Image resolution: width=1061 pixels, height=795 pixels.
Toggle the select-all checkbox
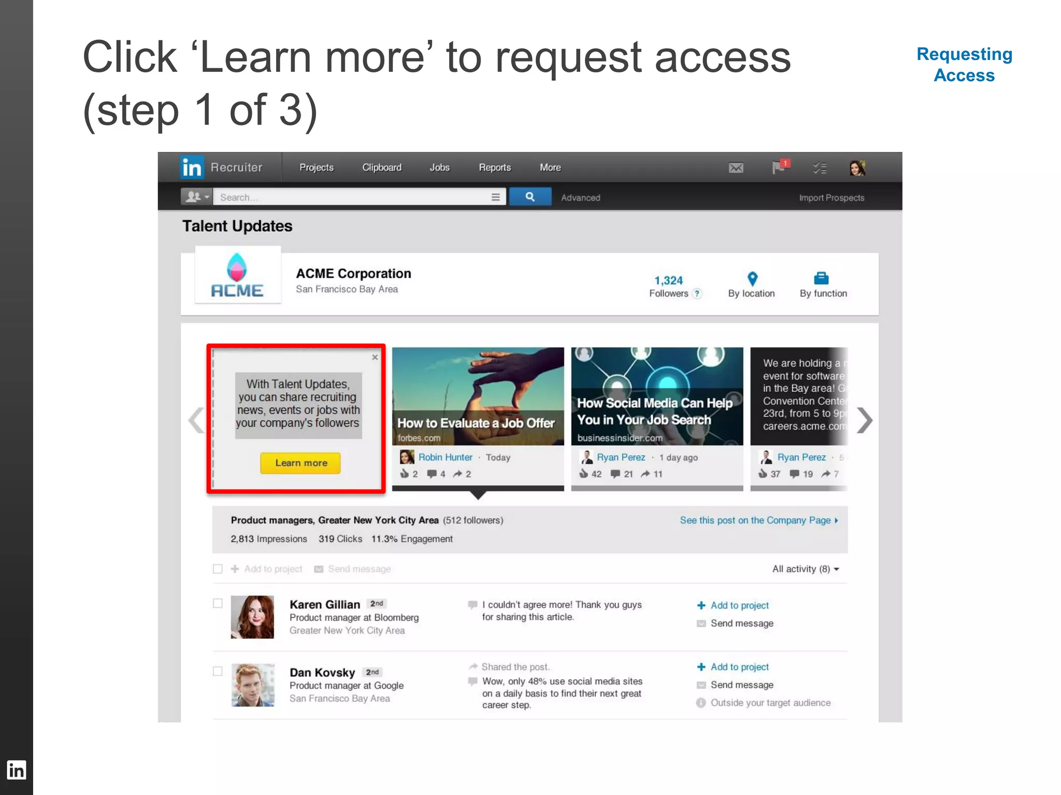(x=218, y=569)
